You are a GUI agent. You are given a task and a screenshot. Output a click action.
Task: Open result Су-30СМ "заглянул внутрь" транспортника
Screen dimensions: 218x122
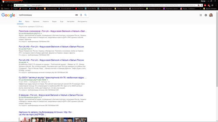coord(52,78)
